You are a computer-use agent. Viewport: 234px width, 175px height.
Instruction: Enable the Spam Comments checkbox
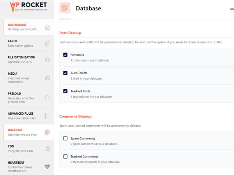[x=65, y=138]
